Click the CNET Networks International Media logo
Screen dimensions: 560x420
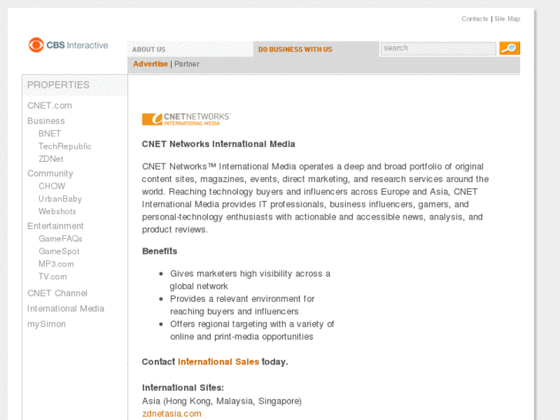click(186, 119)
